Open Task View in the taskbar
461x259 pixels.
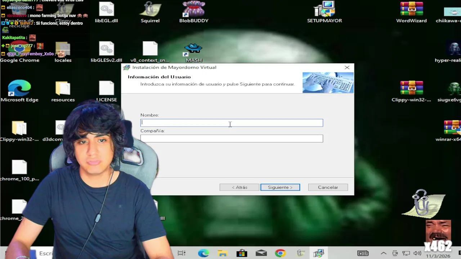[x=182, y=253]
